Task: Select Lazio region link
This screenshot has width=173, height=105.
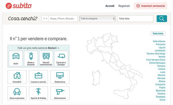Action: coord(163,72)
